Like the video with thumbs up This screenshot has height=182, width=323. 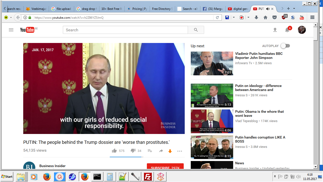point(114,151)
